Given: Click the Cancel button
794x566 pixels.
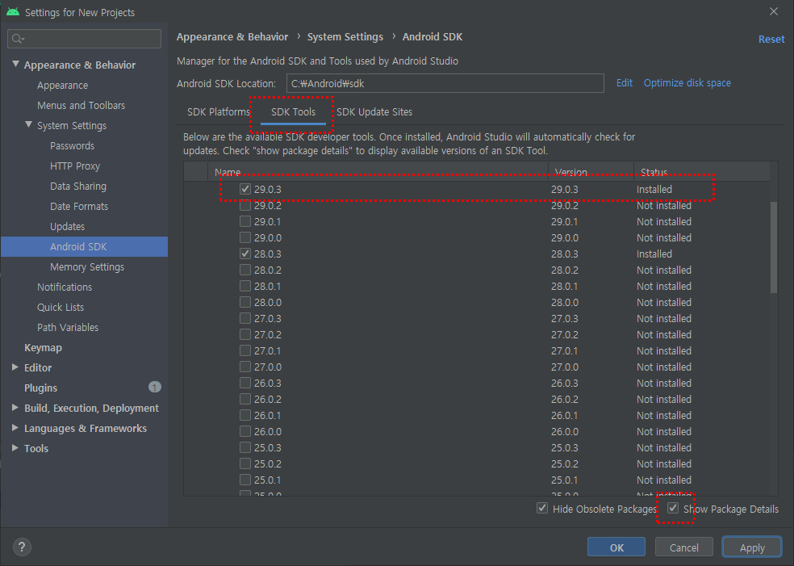Looking at the screenshot, I should coord(683,547).
